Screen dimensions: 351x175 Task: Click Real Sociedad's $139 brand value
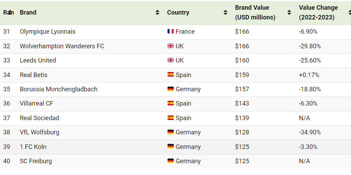pos(242,118)
